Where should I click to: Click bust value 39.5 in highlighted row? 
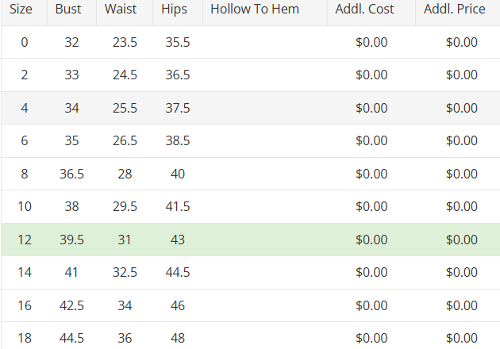72,240
